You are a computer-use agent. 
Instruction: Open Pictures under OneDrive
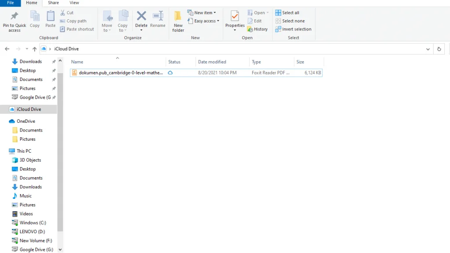click(x=28, y=139)
